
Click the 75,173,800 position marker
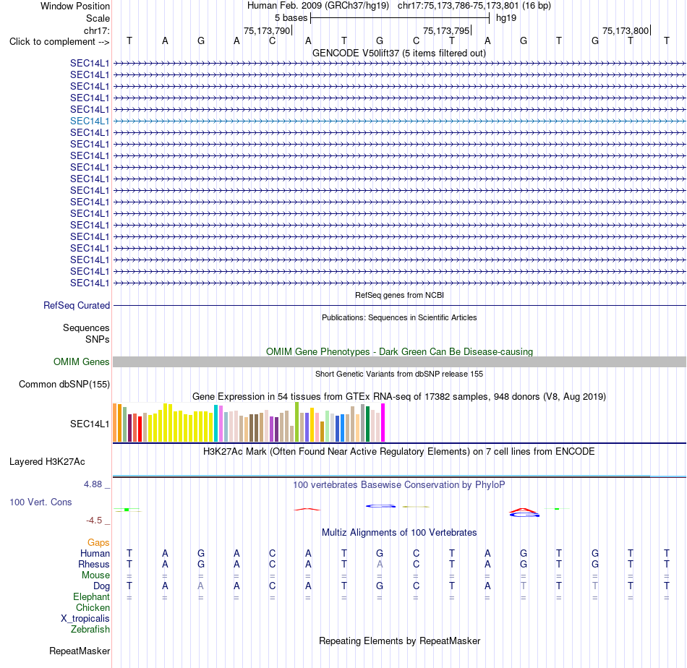[626, 30]
